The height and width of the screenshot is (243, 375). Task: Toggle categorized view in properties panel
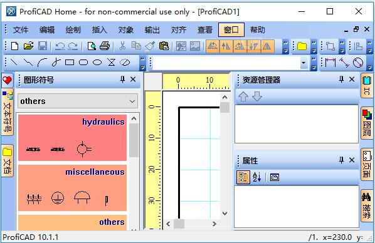pos(243,177)
